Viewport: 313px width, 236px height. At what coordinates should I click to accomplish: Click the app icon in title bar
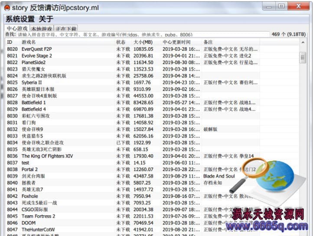[x=7, y=8]
